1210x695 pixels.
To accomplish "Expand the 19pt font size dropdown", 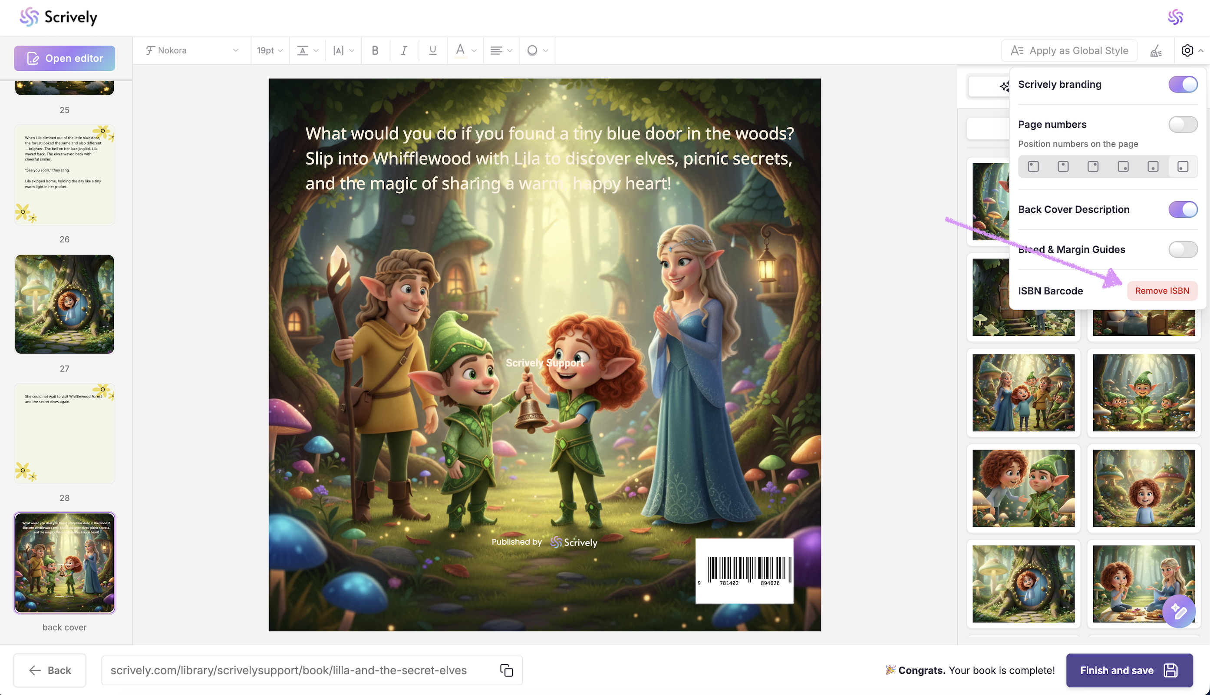I will [270, 50].
